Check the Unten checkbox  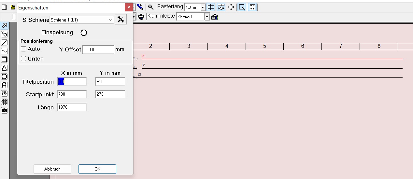pyautogui.click(x=23, y=59)
